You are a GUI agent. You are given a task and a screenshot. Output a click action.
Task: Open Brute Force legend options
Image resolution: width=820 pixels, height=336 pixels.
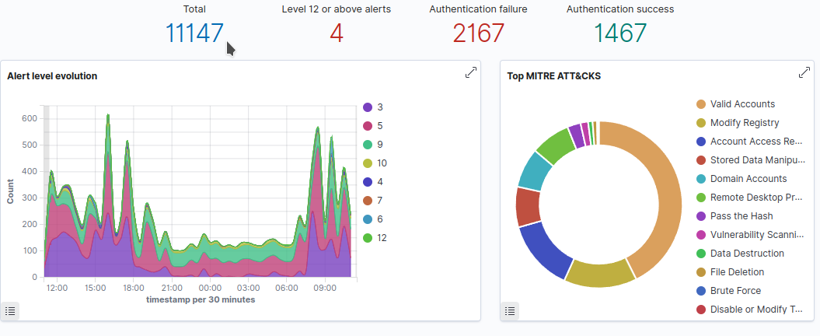click(735, 291)
